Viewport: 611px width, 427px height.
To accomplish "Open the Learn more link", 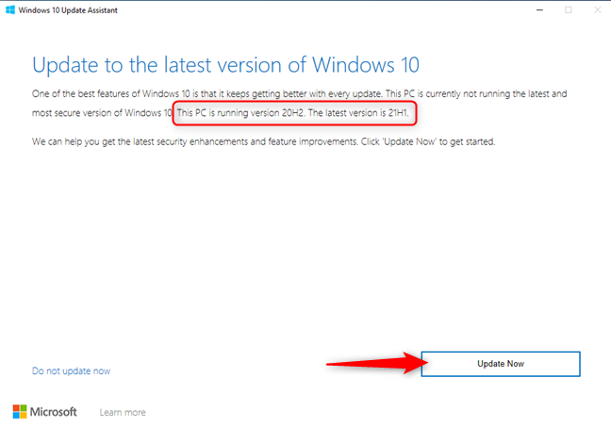I will 123,412.
